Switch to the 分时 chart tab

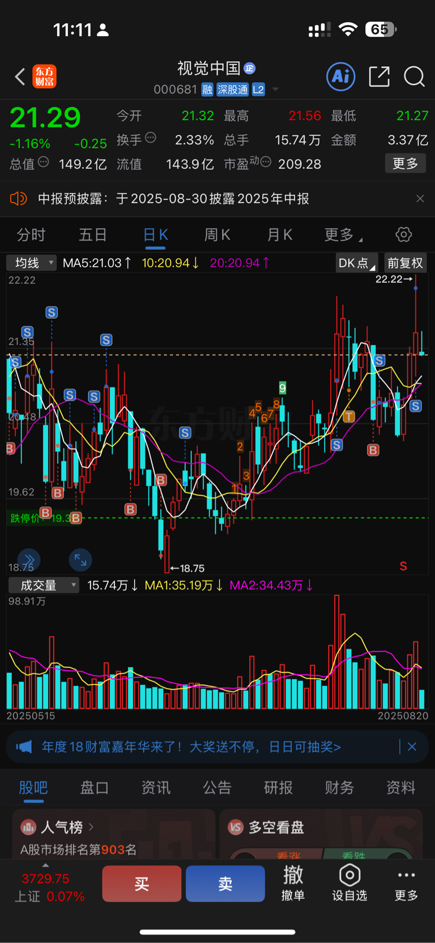(x=31, y=235)
